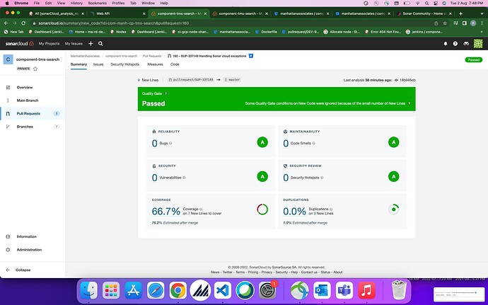The width and height of the screenshot is (488, 305).
Task: Open the Dockerfile bookmark
Action: coord(266,32)
